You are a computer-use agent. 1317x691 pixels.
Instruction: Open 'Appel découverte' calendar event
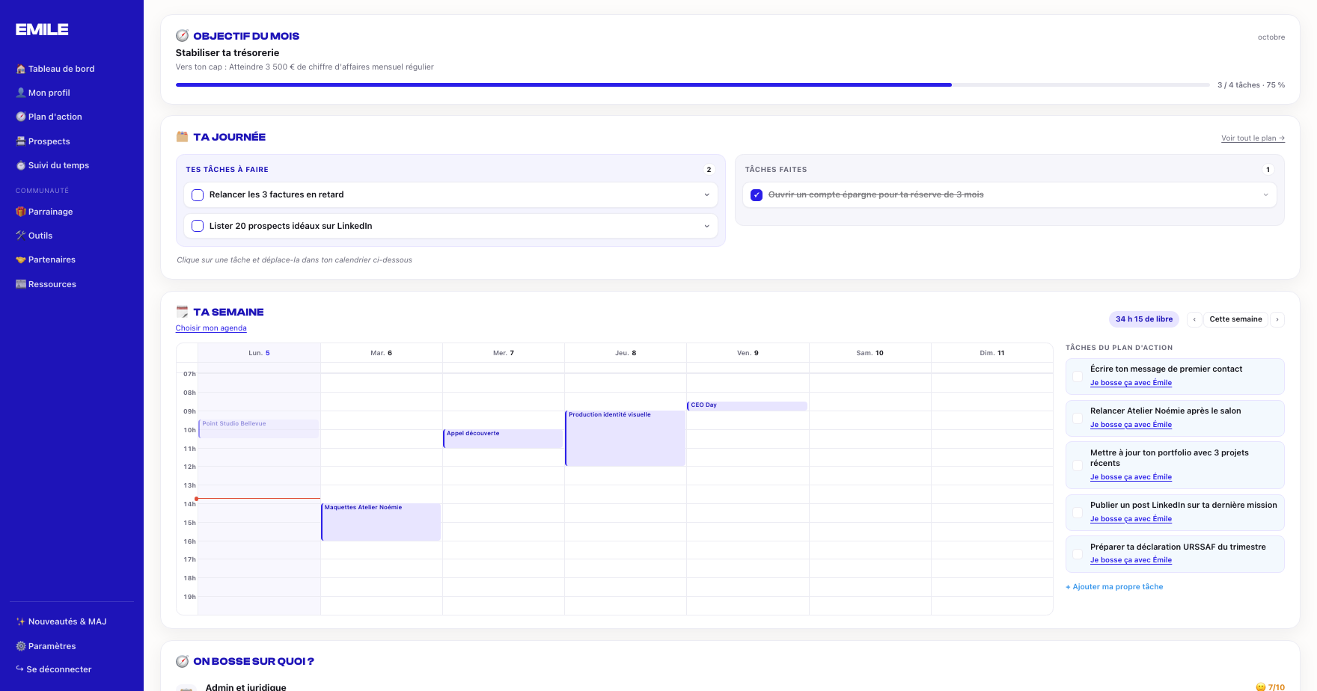503,438
